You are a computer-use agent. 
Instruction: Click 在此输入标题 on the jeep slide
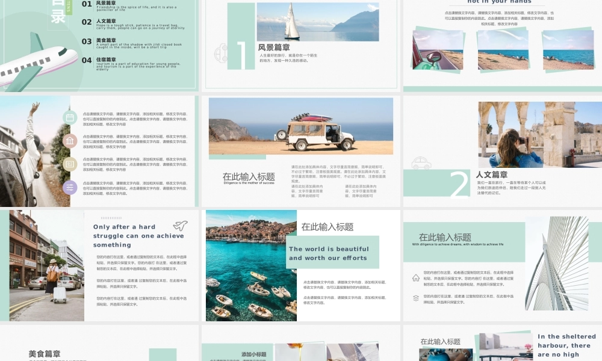[249, 176]
